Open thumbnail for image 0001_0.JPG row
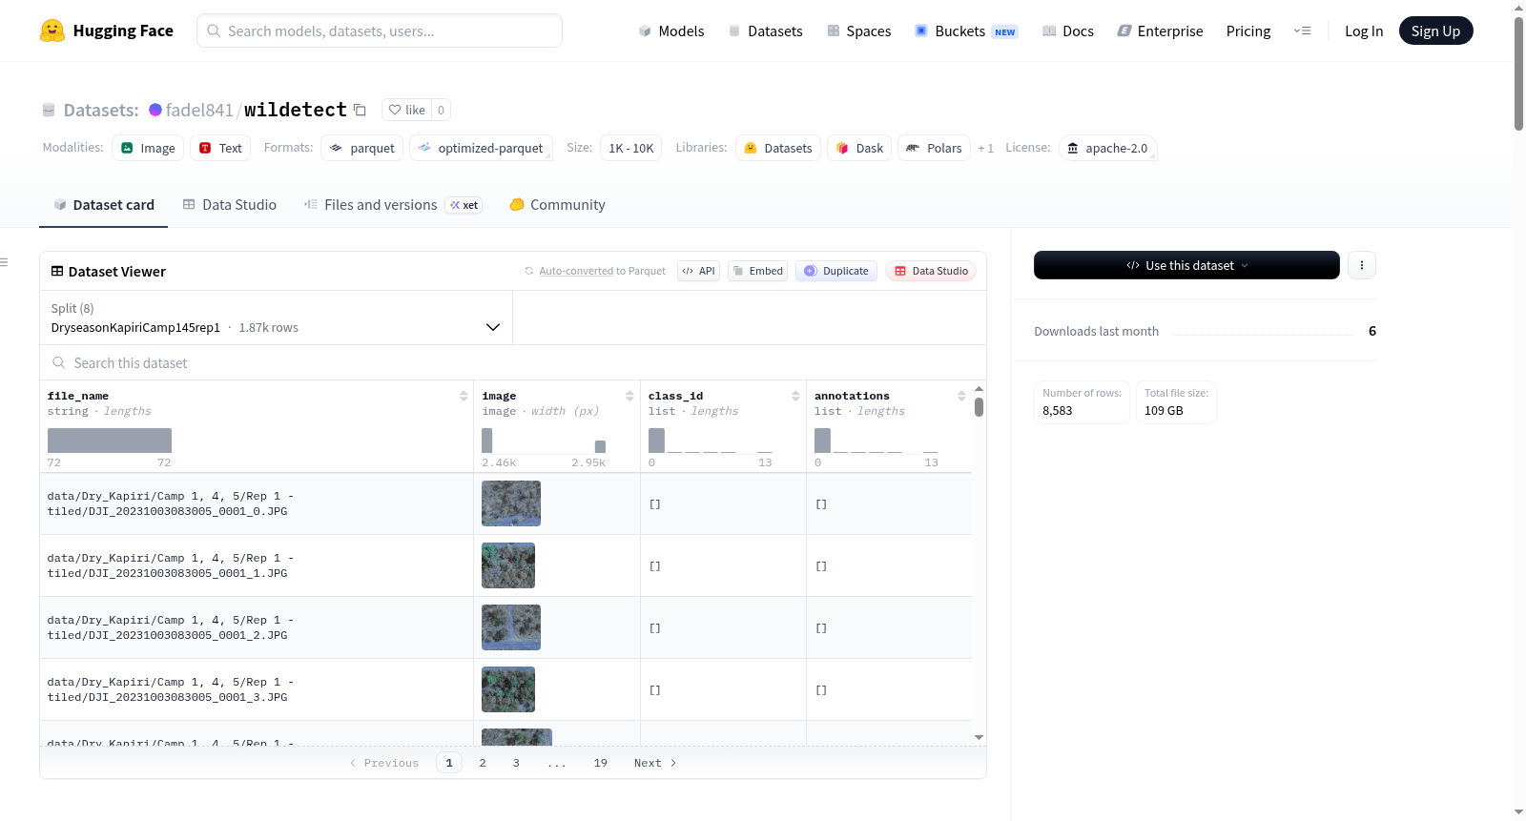Viewport: 1526px width, 821px height. tap(511, 503)
